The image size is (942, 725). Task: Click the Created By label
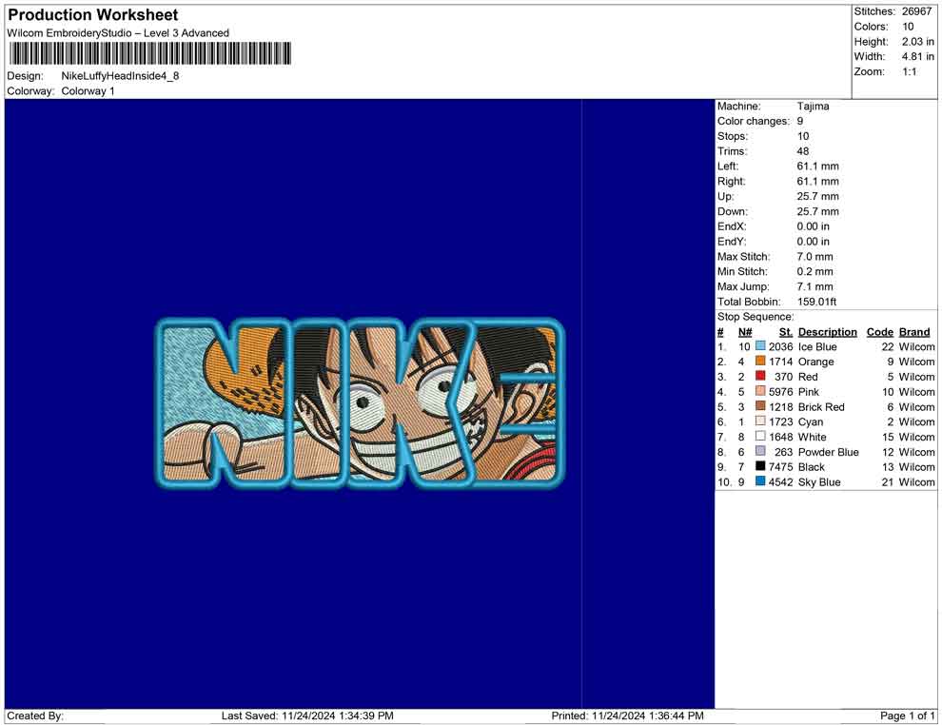tap(35, 715)
